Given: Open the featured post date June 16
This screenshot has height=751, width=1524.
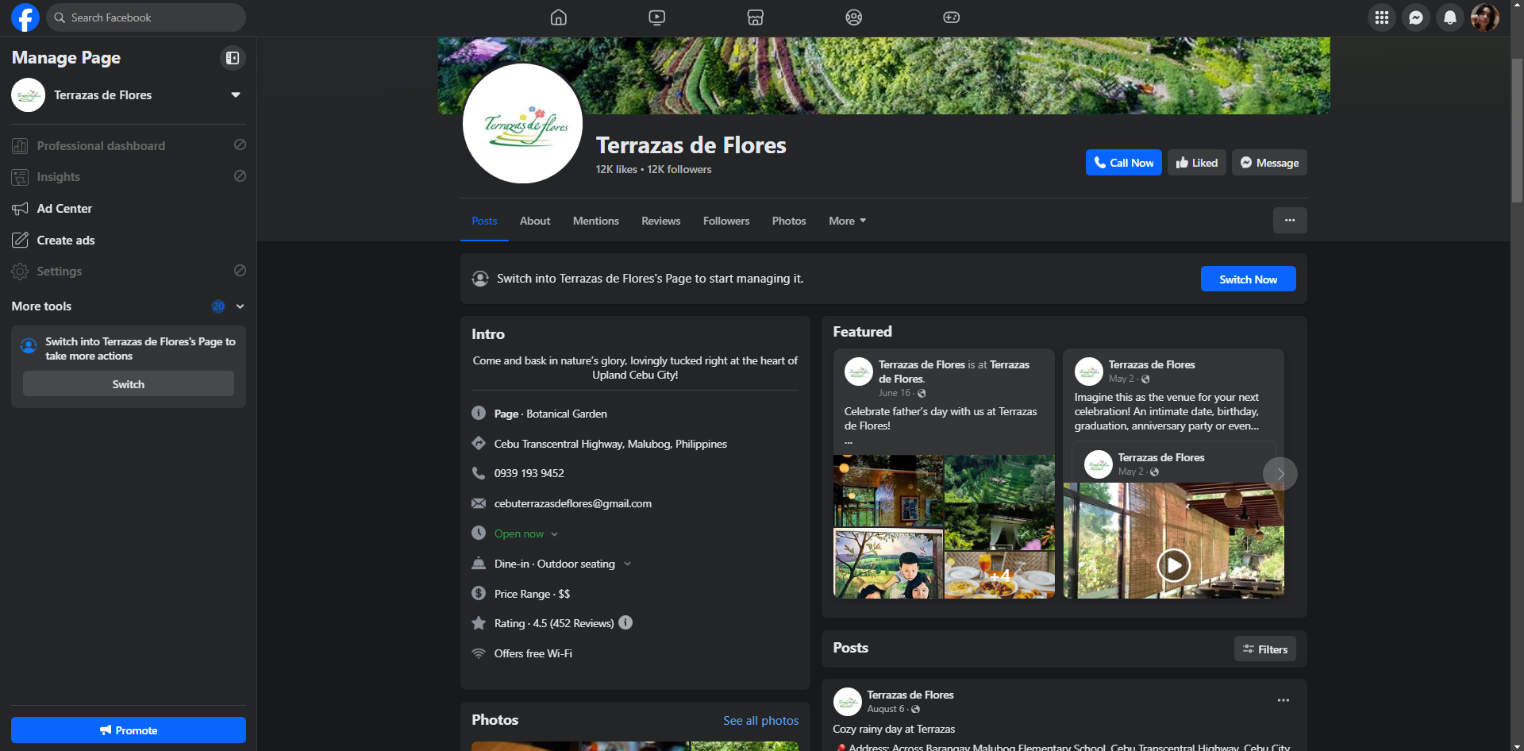Looking at the screenshot, I should pyautogui.click(x=895, y=393).
